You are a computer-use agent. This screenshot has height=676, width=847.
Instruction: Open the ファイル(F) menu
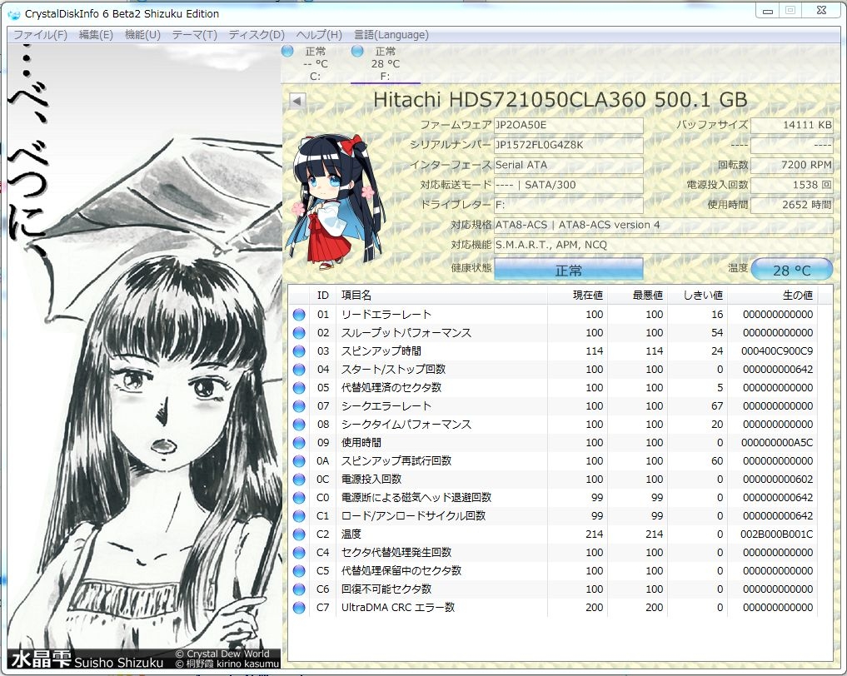point(40,35)
